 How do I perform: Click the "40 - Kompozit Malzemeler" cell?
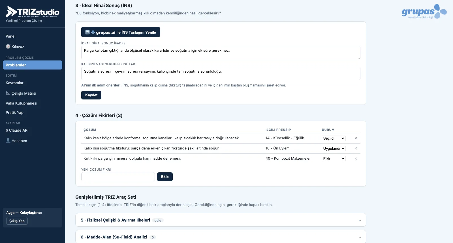point(288,159)
